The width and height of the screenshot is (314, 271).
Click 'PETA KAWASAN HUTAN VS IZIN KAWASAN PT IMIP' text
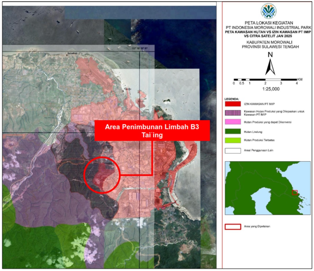[268, 32]
